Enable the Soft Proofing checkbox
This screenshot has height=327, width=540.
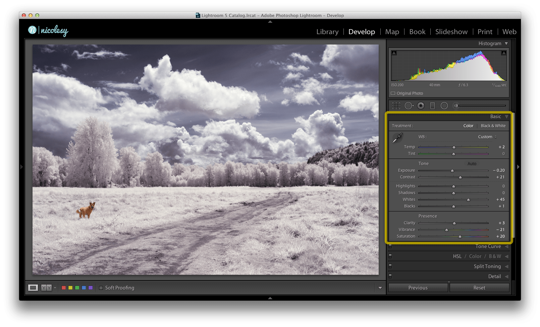coord(101,288)
